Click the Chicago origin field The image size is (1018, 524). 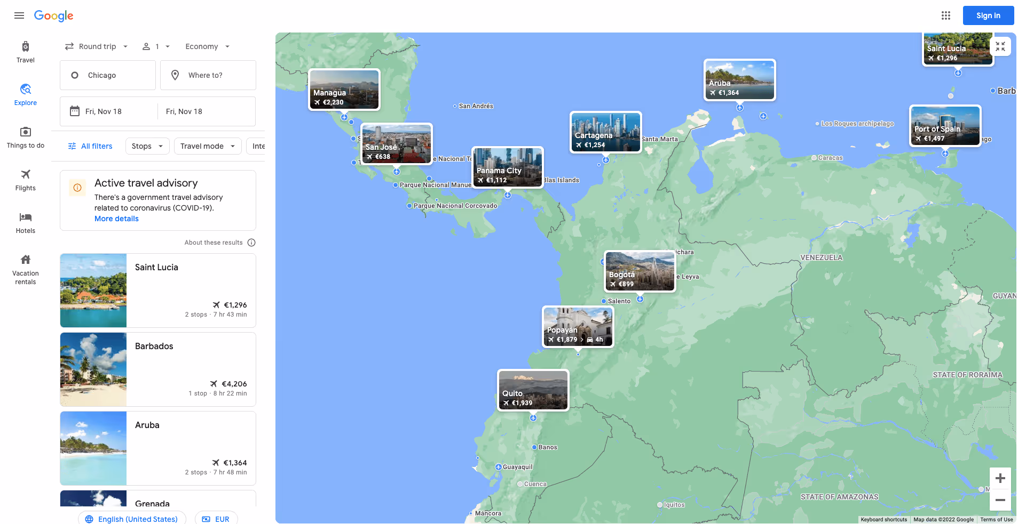click(108, 75)
